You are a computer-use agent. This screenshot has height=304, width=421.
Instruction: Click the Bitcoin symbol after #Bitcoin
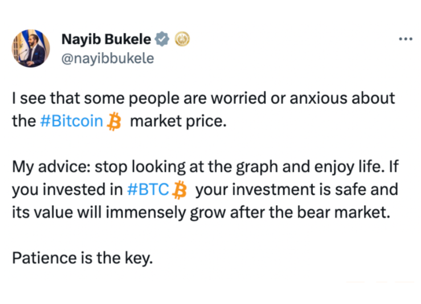pyautogui.click(x=114, y=121)
